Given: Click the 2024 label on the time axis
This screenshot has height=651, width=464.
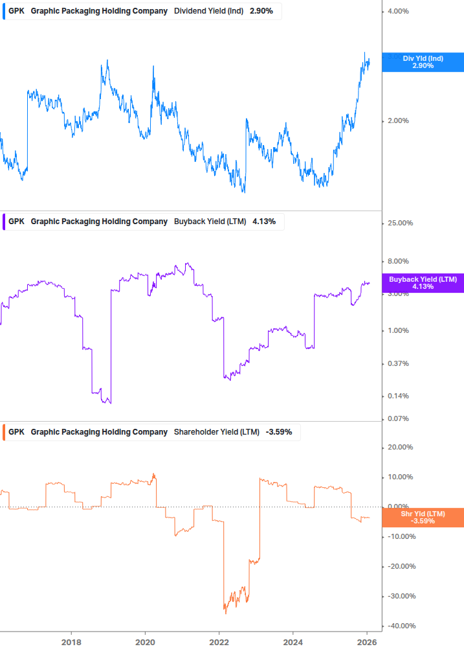Looking at the screenshot, I should coord(293,643).
